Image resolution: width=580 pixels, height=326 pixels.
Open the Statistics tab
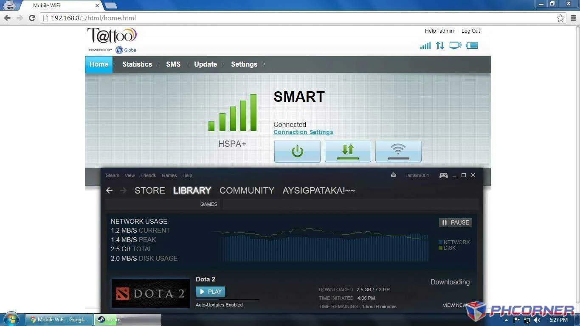tap(137, 65)
